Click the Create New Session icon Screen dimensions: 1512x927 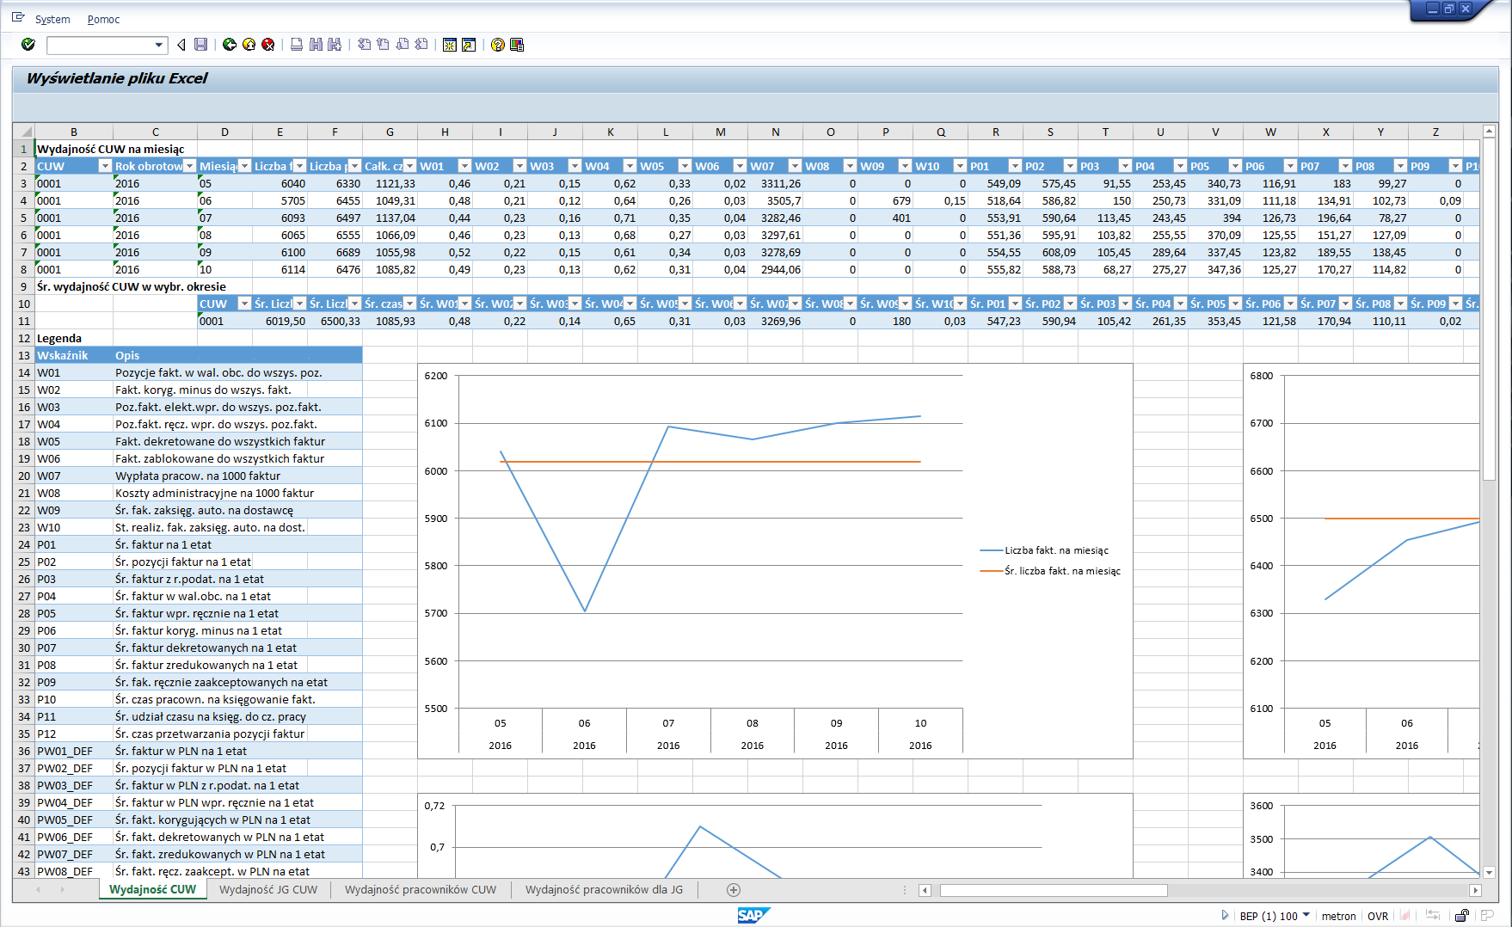coord(450,45)
